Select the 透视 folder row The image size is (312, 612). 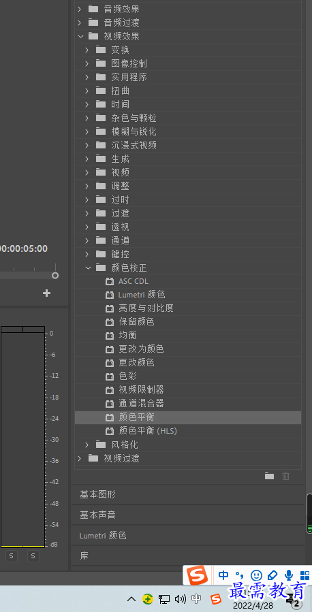click(188, 227)
